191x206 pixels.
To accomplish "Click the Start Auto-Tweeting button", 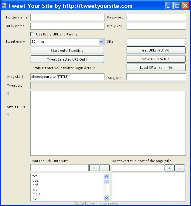I will point(67,51).
